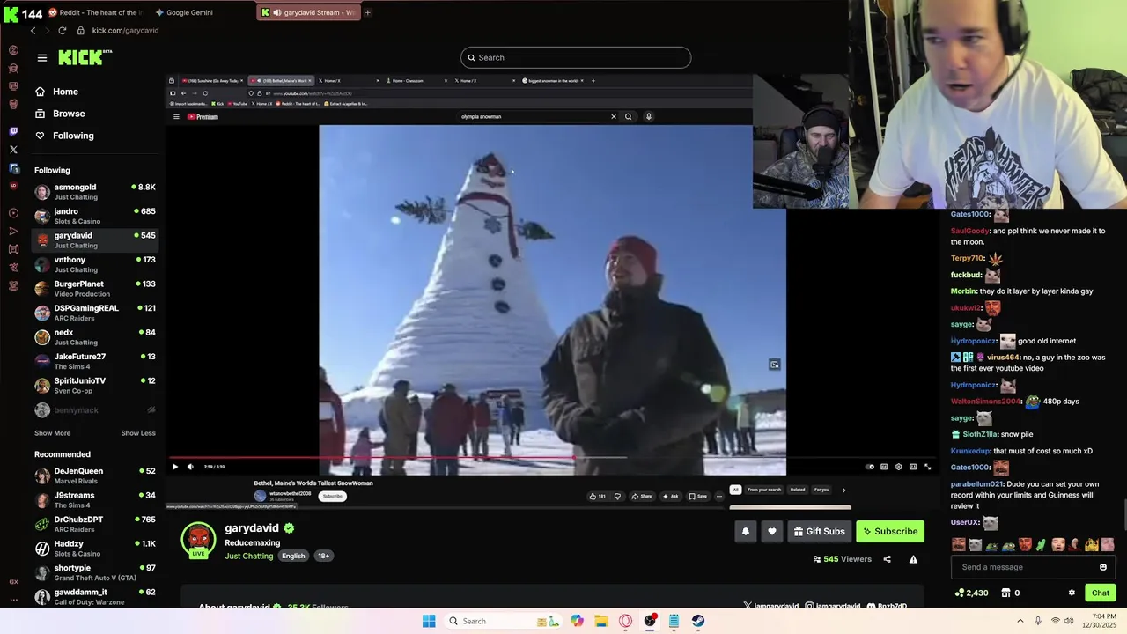Image resolution: width=1127 pixels, height=634 pixels.
Task: Switch to Google Gemini browser tab
Action: [x=188, y=12]
